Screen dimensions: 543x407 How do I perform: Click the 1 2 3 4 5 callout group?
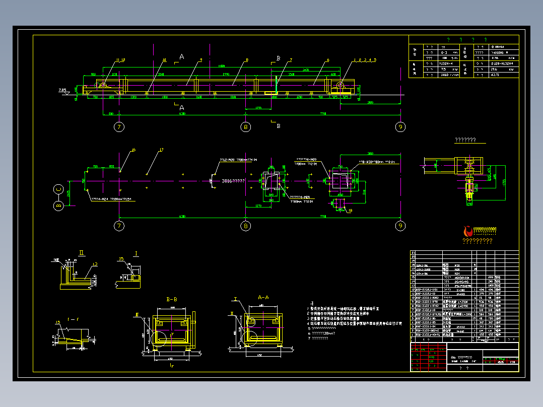pyautogui.click(x=365, y=60)
